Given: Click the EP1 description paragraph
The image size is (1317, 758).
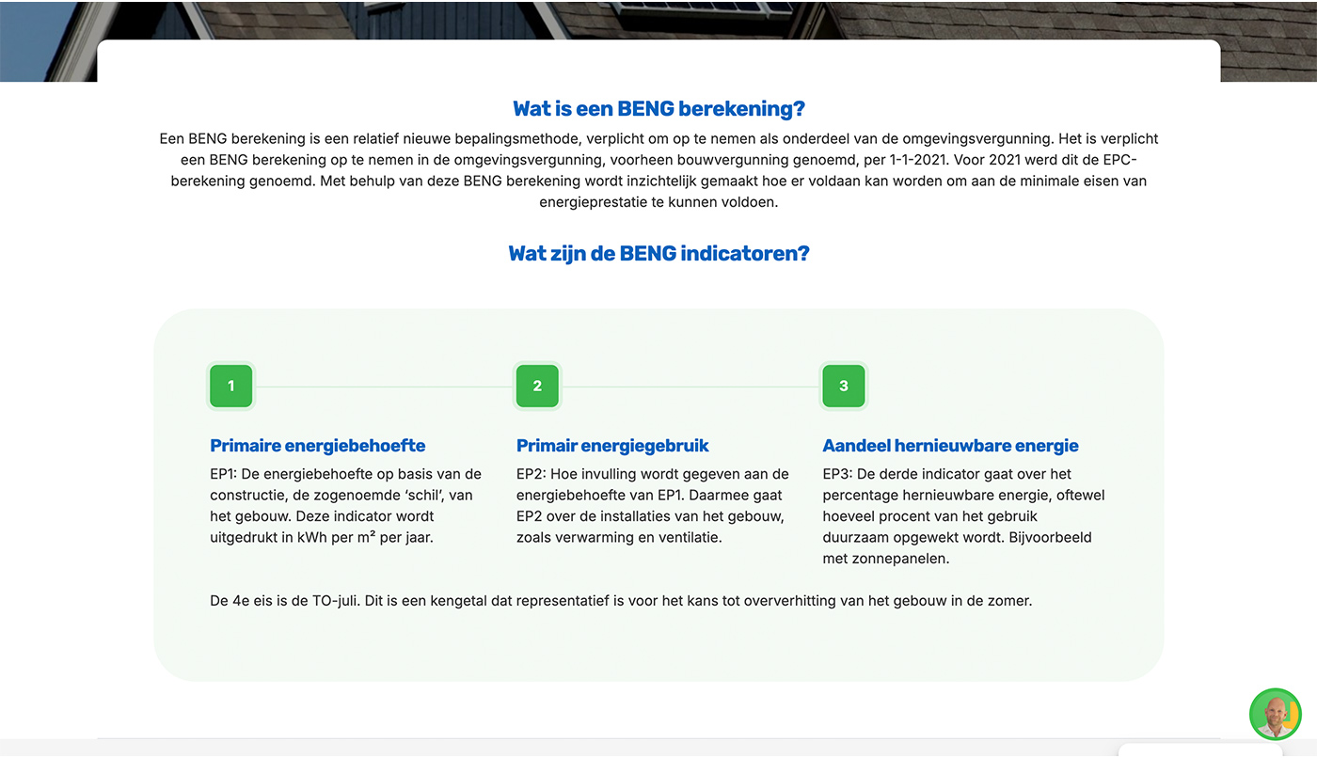Looking at the screenshot, I should (345, 506).
